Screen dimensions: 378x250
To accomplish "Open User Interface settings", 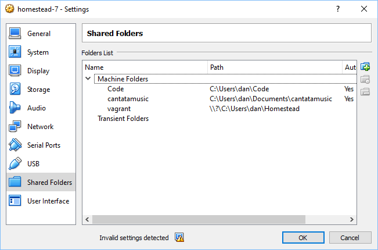I will 48,201.
